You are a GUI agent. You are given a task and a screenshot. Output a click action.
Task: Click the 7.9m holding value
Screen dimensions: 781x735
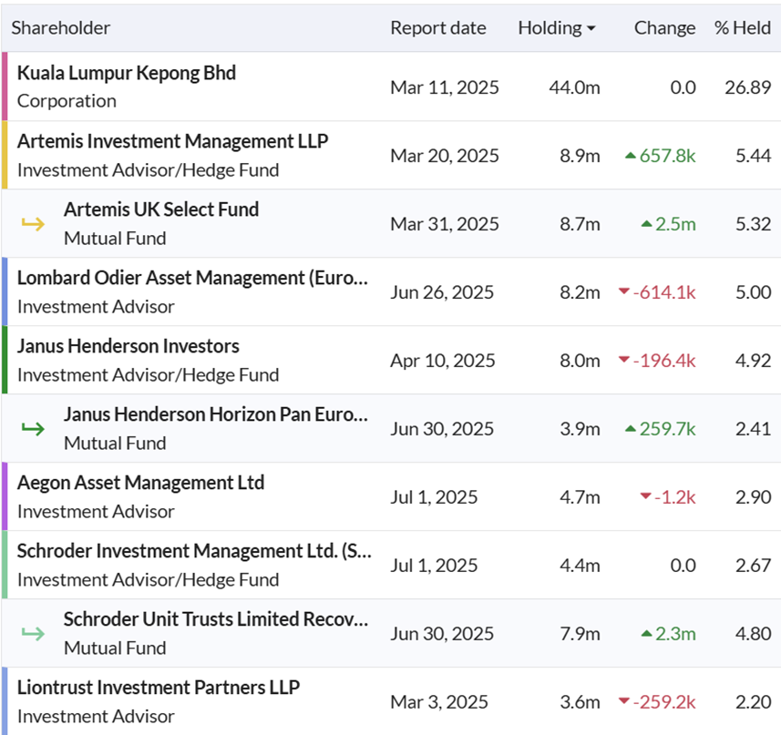point(581,634)
